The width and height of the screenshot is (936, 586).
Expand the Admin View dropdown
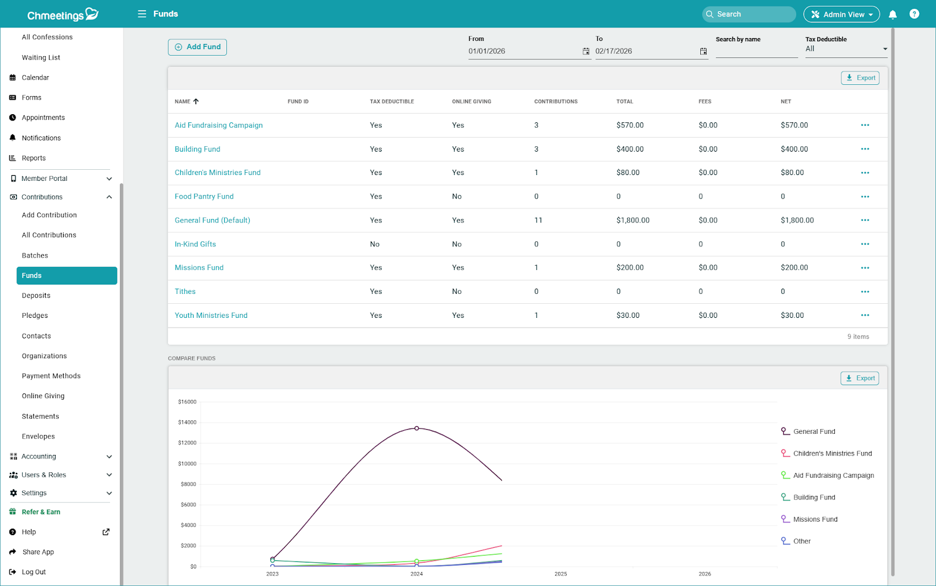pos(841,15)
